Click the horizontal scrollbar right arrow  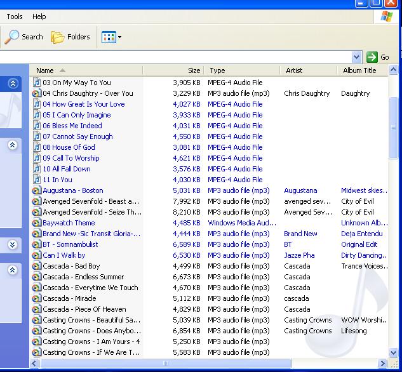point(383,363)
